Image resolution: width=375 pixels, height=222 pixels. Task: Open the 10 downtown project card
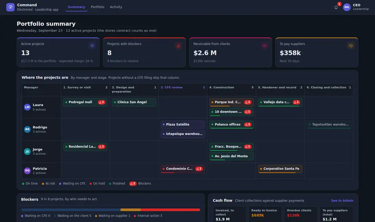click(231, 112)
